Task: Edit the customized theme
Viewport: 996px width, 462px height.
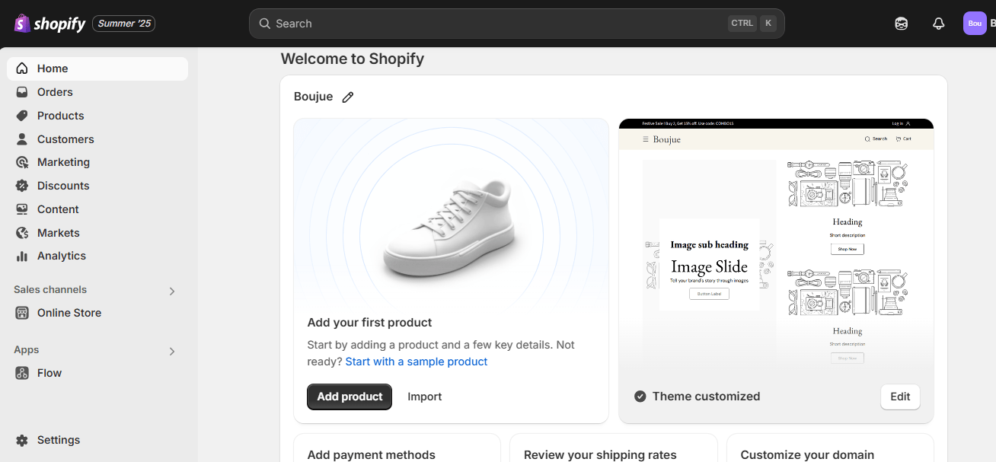Action: [x=899, y=397]
